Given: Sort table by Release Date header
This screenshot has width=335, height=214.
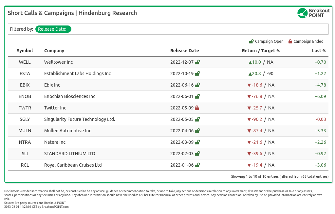Looking at the screenshot, I should (185, 51).
